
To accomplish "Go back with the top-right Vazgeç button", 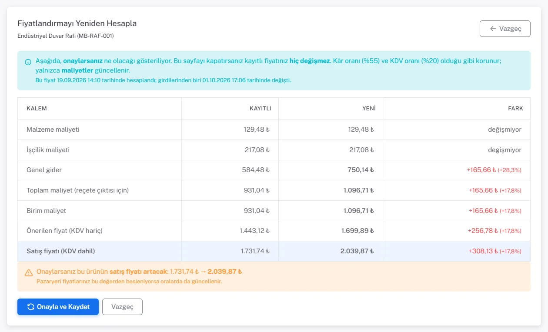I will point(505,29).
